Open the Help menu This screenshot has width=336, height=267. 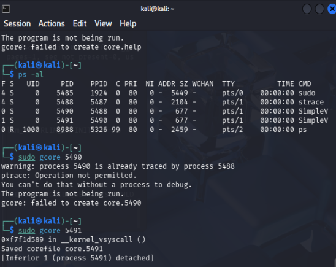click(x=128, y=23)
